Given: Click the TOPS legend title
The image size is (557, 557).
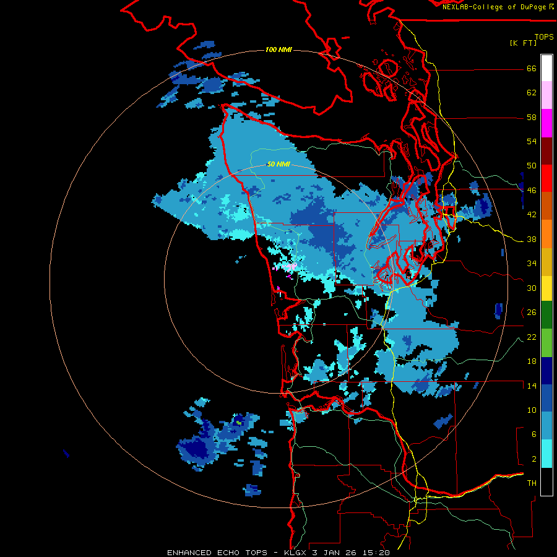Looking at the screenshot, I should pos(544,37).
